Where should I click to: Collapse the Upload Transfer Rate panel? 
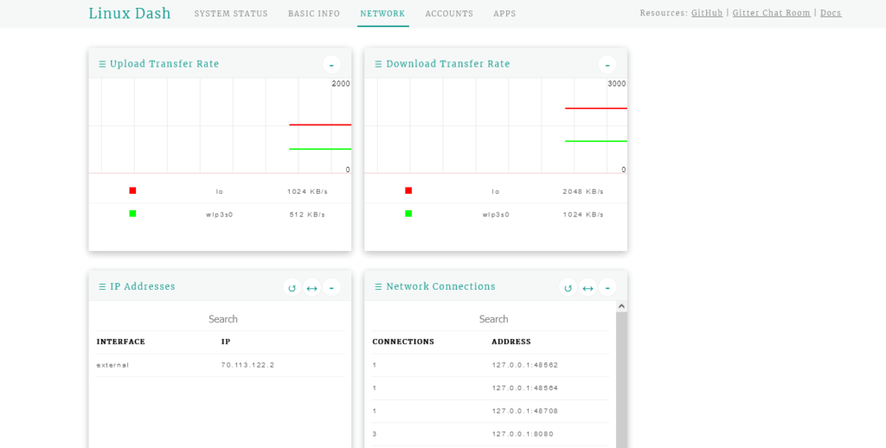[331, 64]
